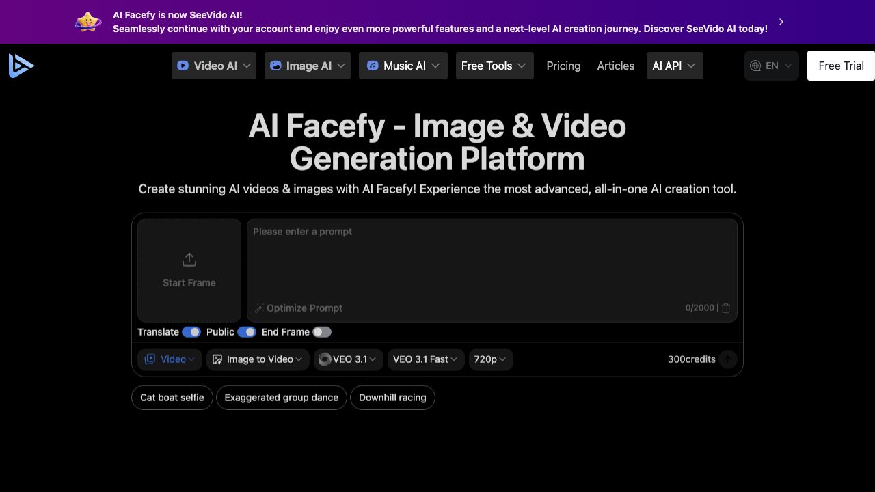Toggle the Translate switch
The image size is (875, 492).
point(191,332)
